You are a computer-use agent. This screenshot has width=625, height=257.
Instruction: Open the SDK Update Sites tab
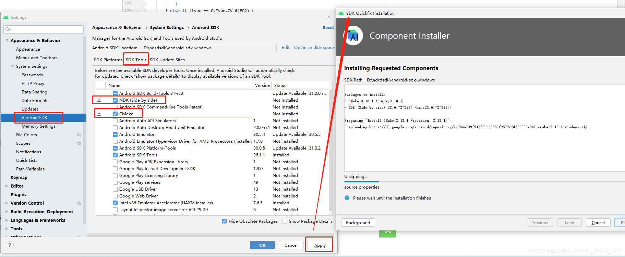pyautogui.click(x=167, y=60)
